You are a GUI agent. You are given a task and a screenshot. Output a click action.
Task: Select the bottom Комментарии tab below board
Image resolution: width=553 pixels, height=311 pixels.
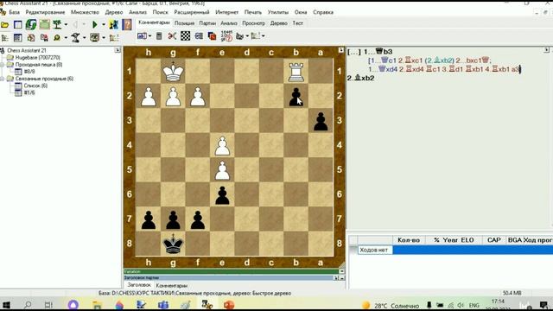click(x=172, y=286)
